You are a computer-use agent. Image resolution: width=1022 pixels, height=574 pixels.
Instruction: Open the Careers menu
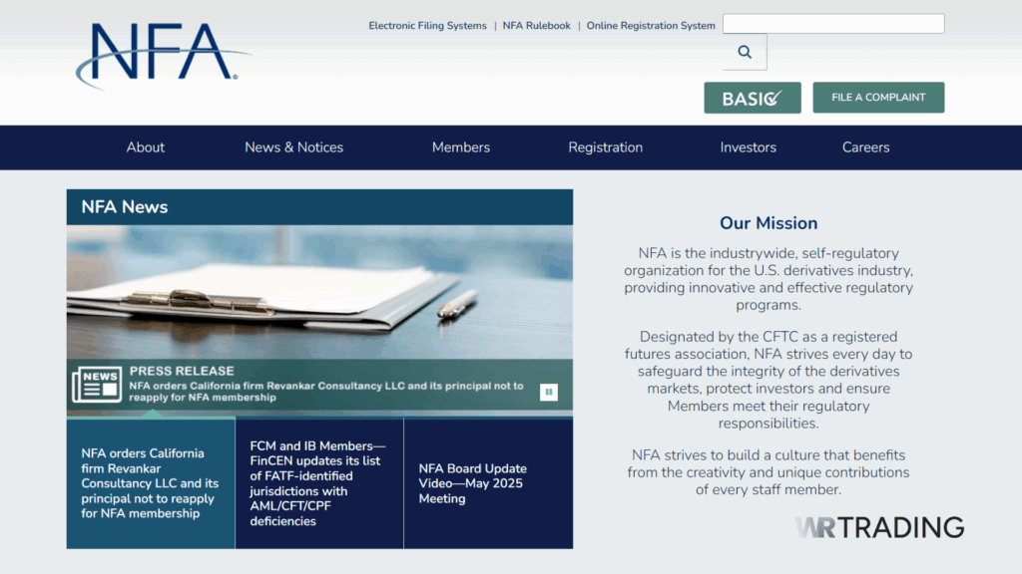tap(864, 147)
